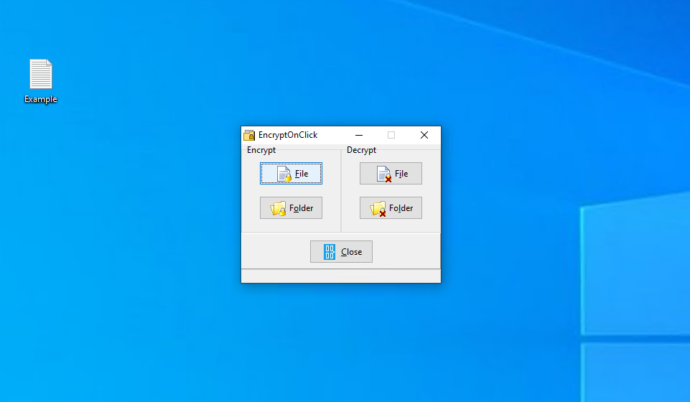Open the EncryptOnClick title bar app icon
The width and height of the screenshot is (690, 402).
[x=249, y=135]
